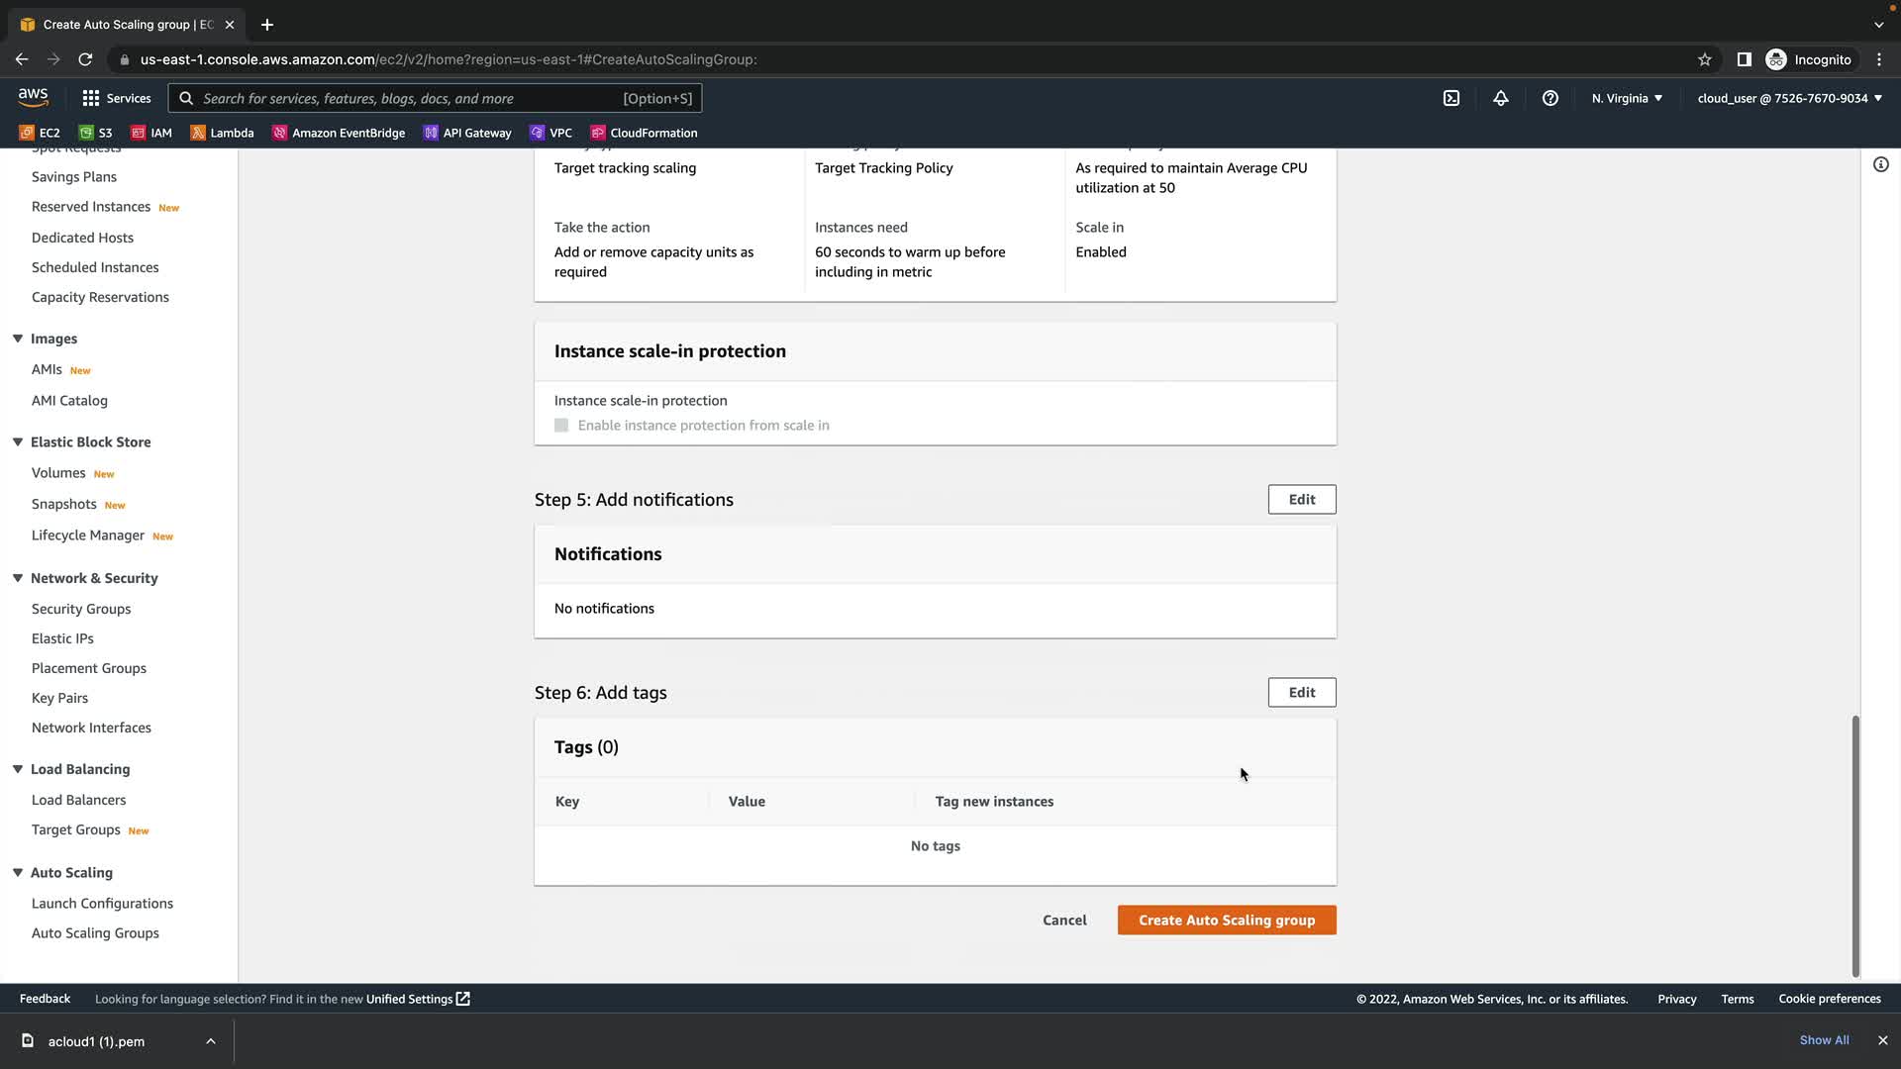The width and height of the screenshot is (1901, 1069).
Task: Open the help question mark icon
Action: pyautogui.click(x=1550, y=98)
